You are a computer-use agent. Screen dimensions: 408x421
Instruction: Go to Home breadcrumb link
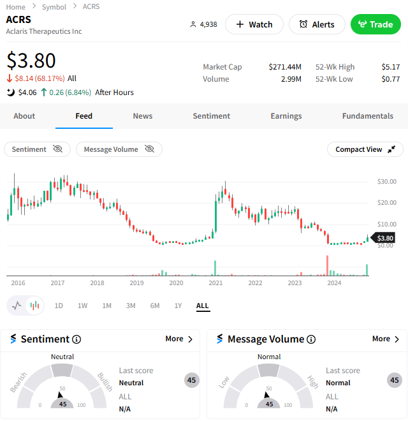click(x=15, y=7)
